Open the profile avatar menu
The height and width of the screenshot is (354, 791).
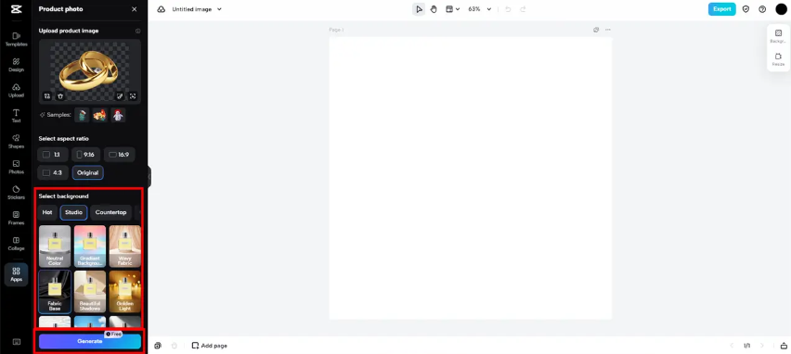(x=781, y=9)
